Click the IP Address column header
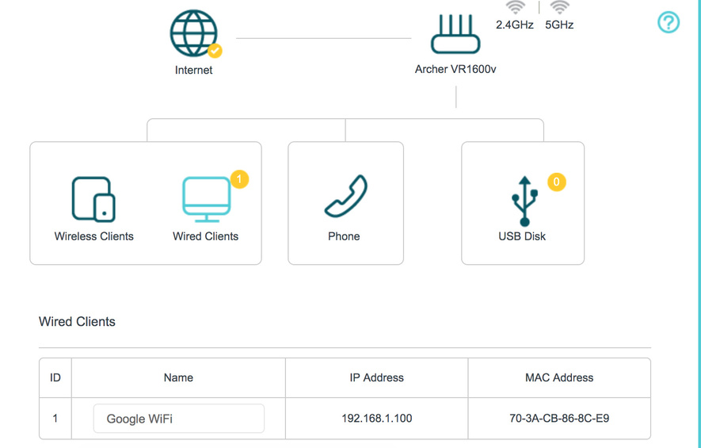This screenshot has width=701, height=448. [x=377, y=377]
